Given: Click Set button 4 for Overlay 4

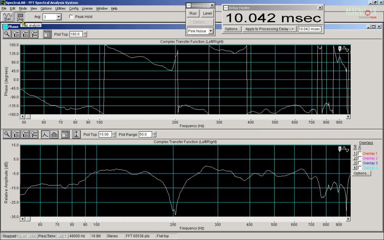Looking at the screenshot, I should click(x=354, y=168).
